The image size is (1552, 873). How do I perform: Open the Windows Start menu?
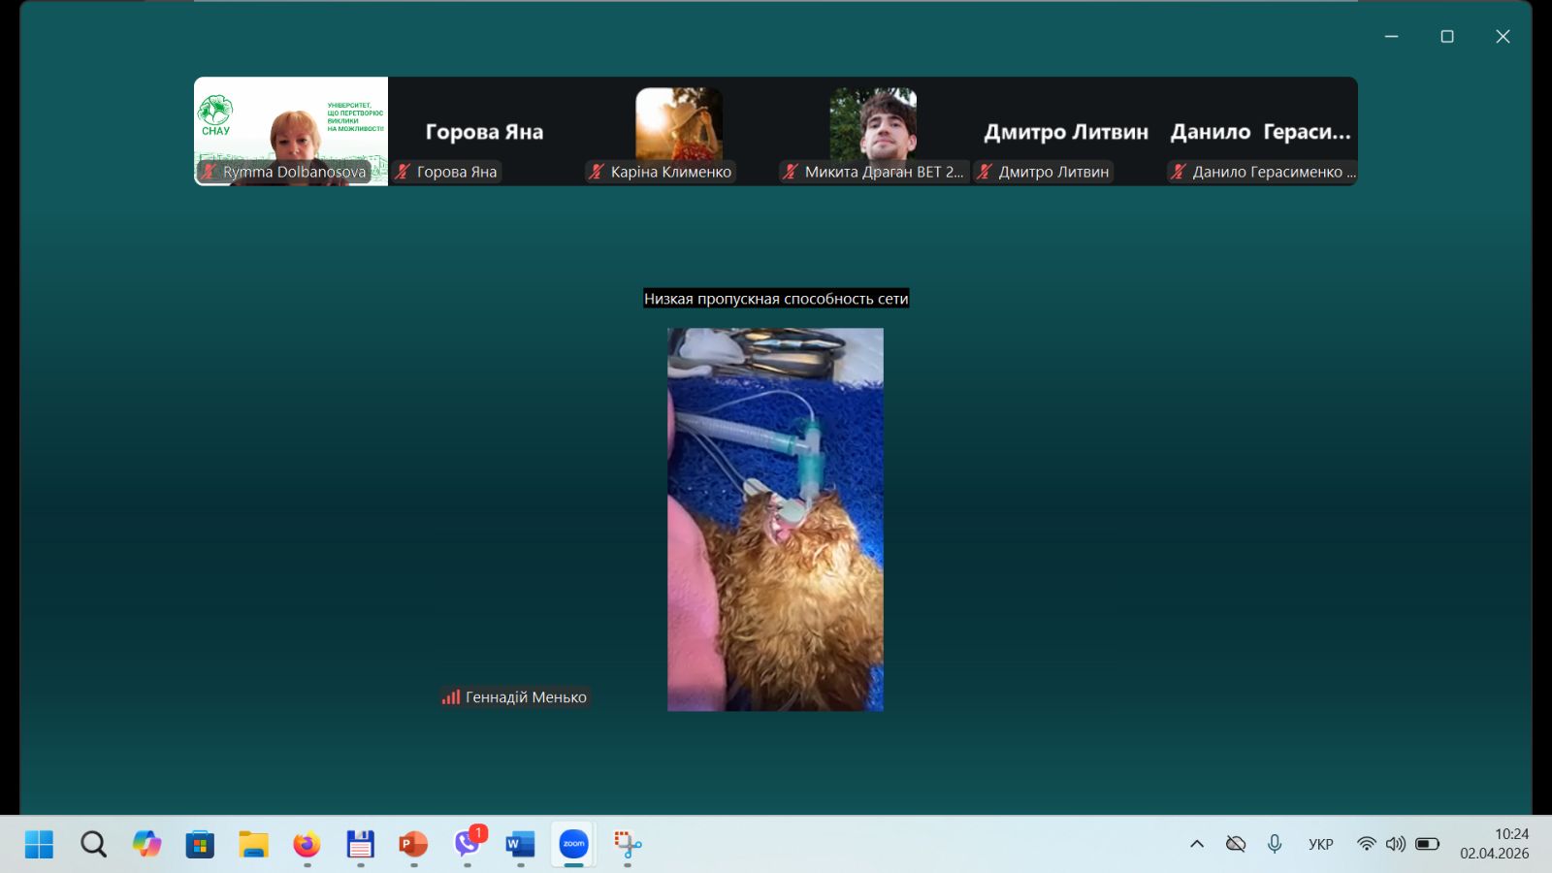(39, 844)
